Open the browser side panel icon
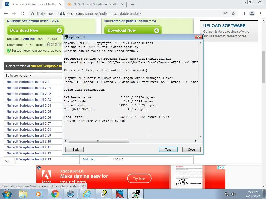Screen dimensions: 266x199 tap(243, 13)
